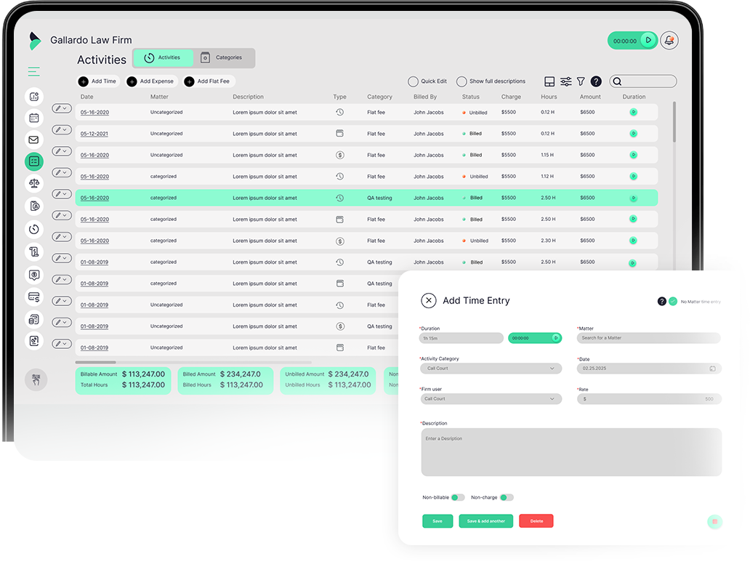Click the notification bell icon
This screenshot has width=750, height=575.
(x=669, y=41)
